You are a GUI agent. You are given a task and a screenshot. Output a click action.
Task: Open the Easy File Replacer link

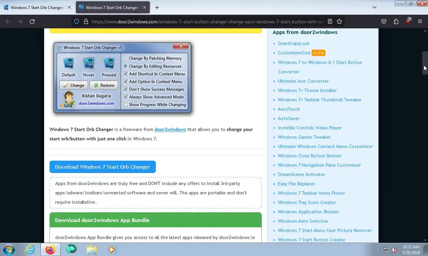point(296,184)
